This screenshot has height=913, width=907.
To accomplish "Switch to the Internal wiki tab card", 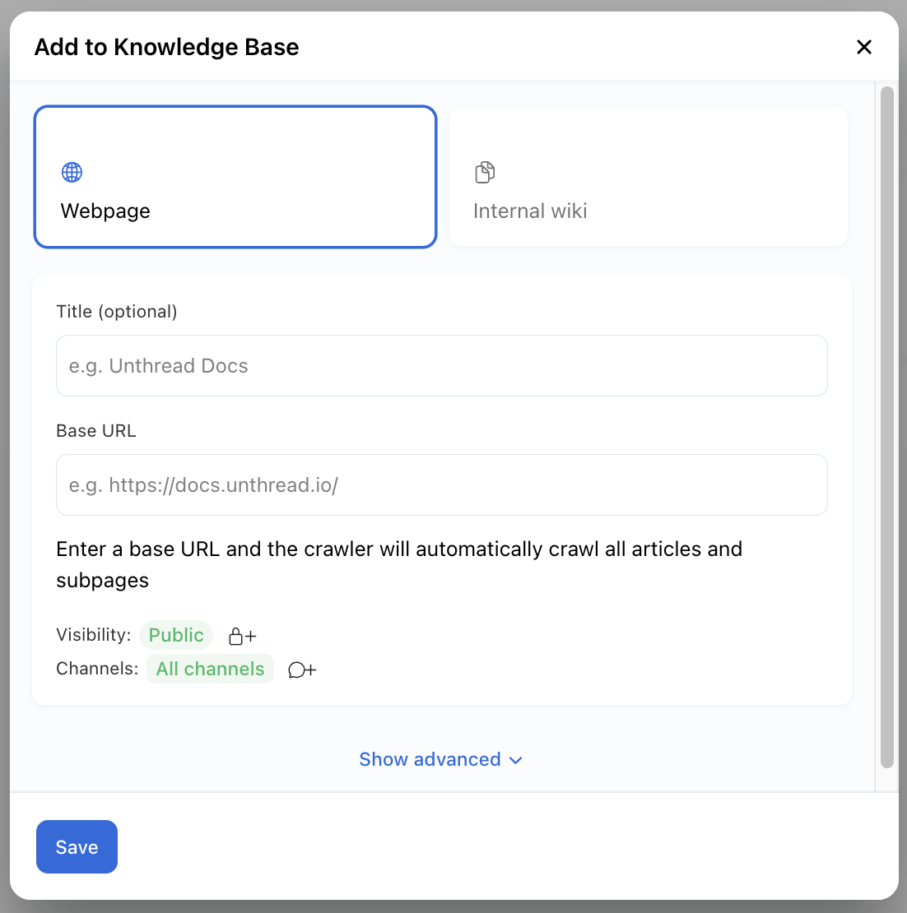I will 649,177.
